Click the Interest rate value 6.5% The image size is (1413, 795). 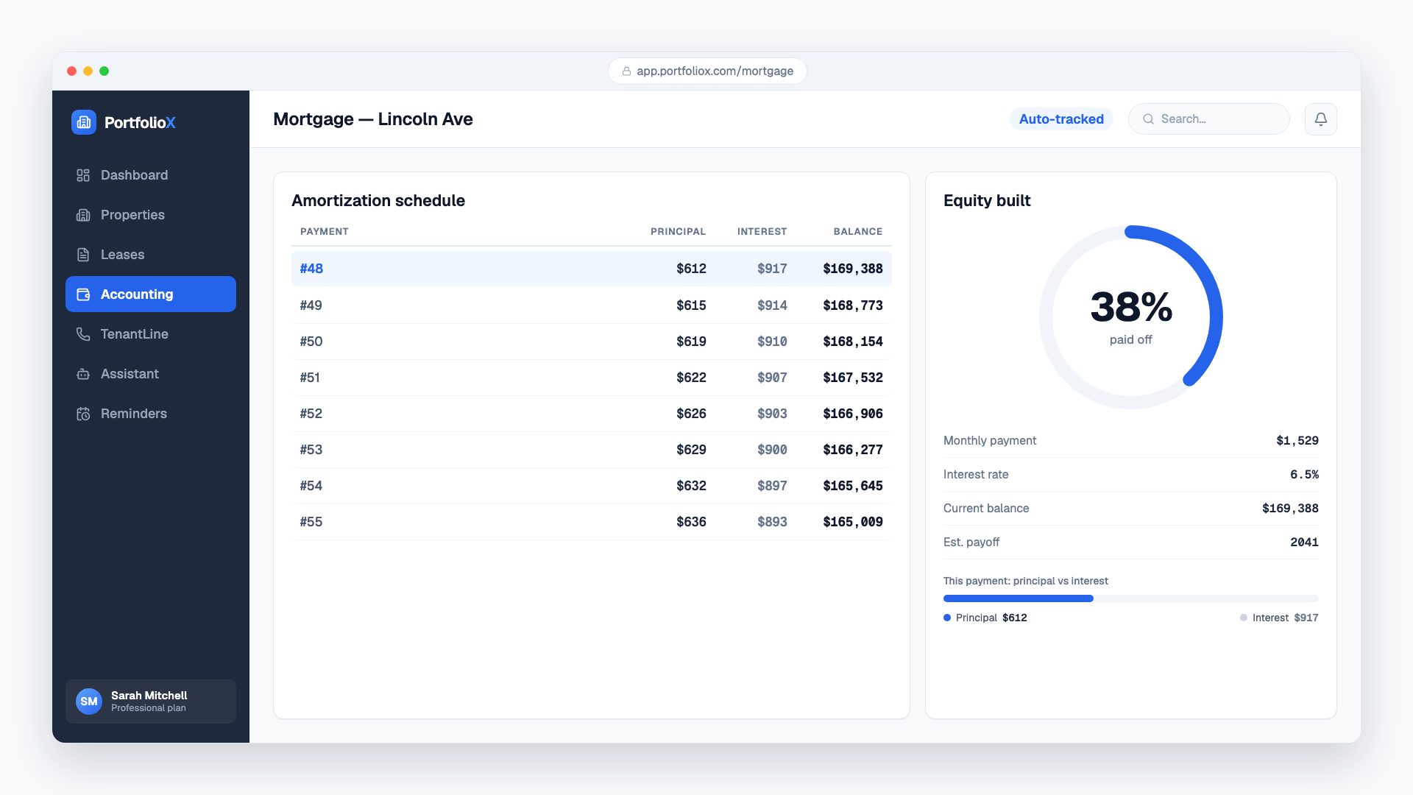1304,474
